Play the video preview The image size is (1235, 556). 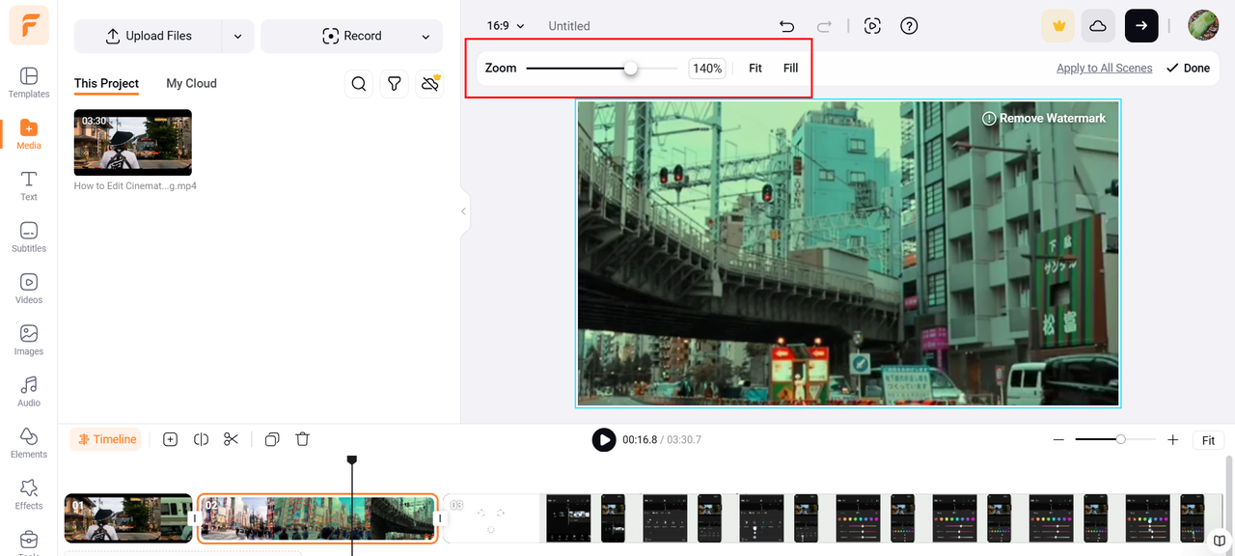tap(604, 440)
